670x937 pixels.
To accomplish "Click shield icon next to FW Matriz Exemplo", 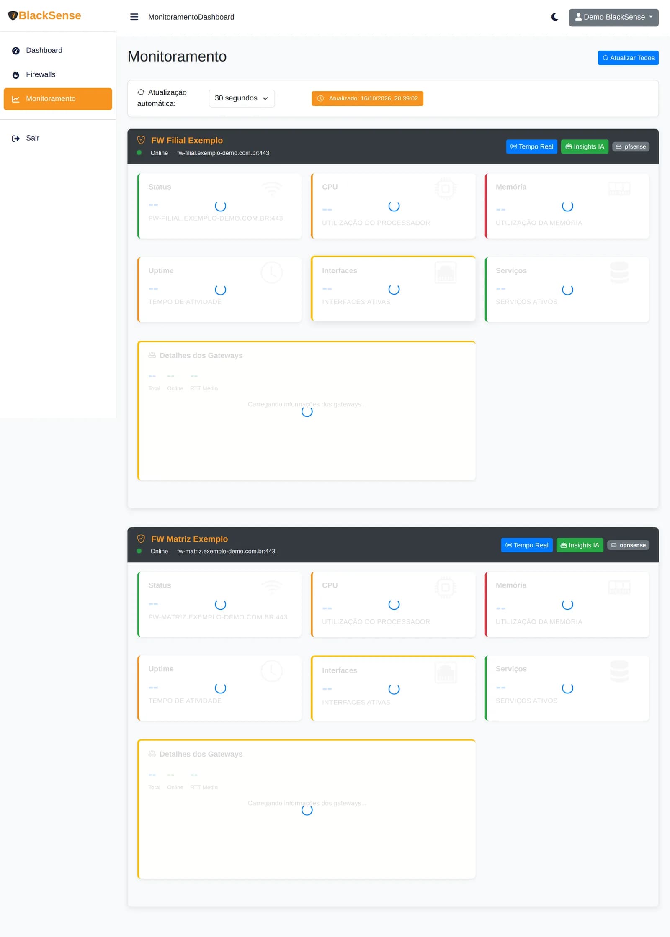I will [141, 539].
